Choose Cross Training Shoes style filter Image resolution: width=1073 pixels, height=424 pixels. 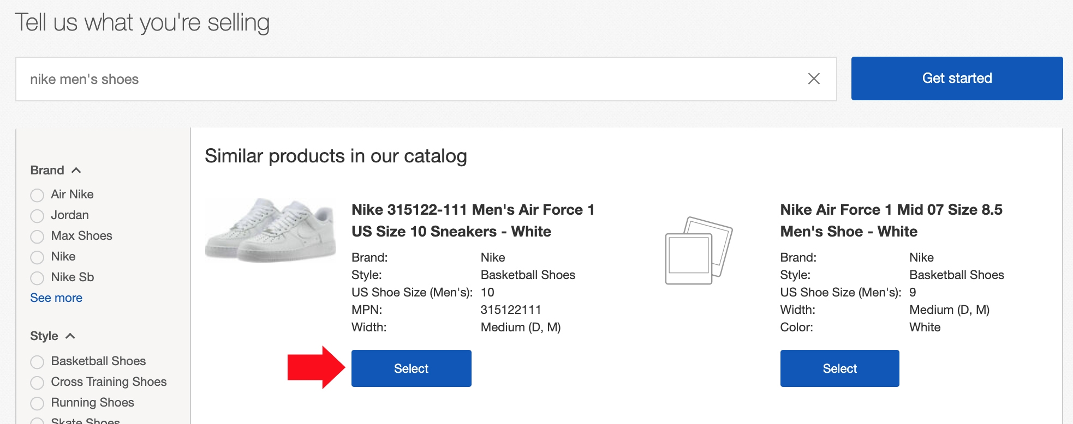(37, 383)
